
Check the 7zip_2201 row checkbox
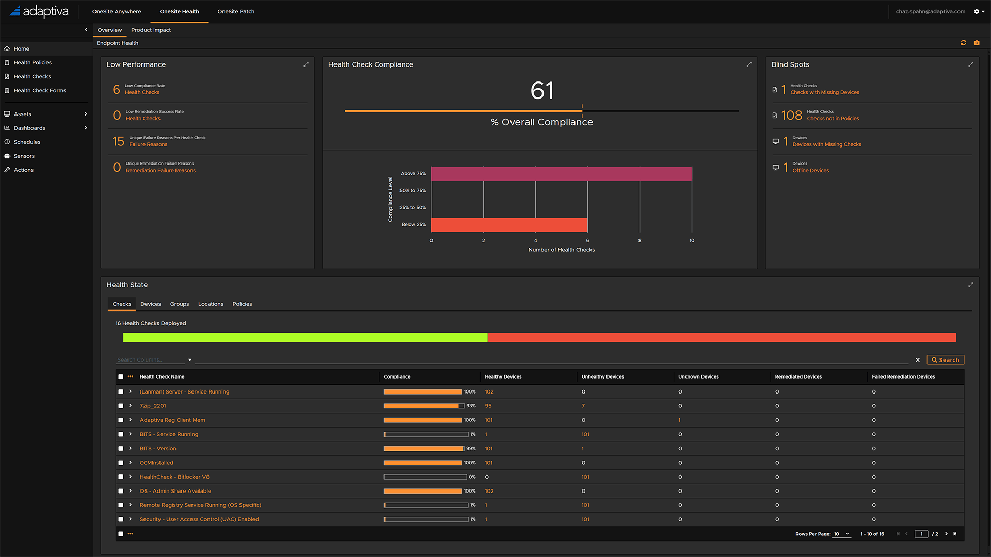(121, 406)
